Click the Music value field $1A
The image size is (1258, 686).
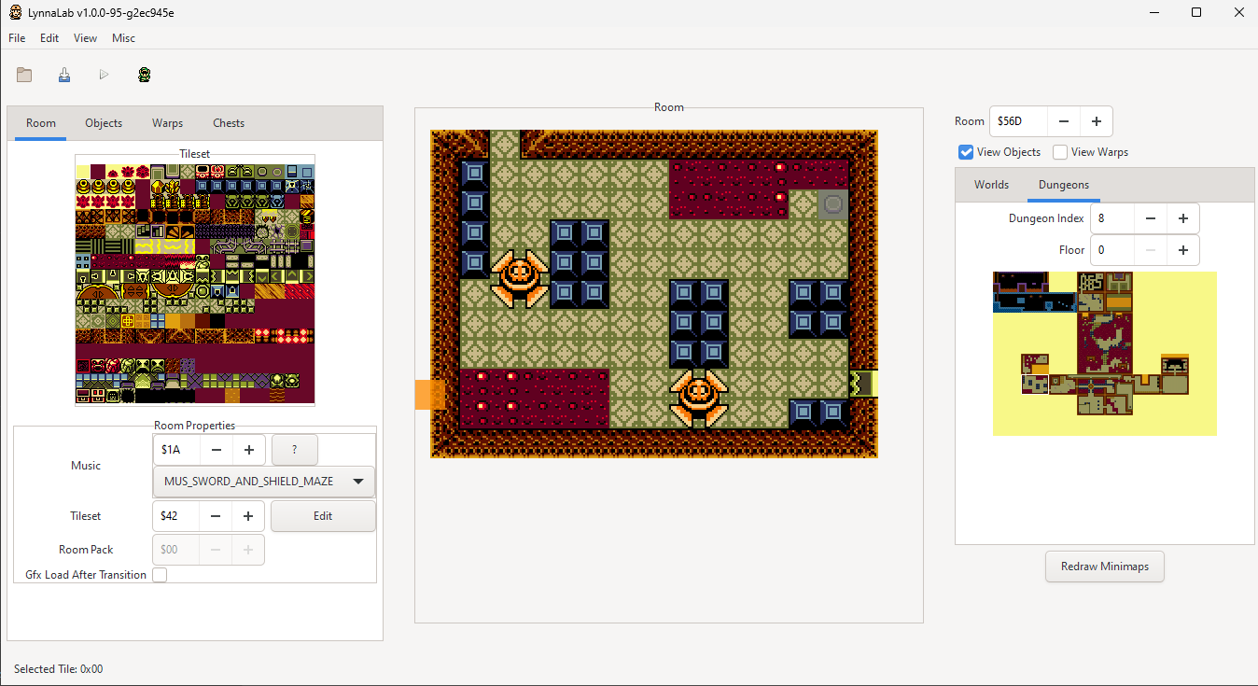coord(176,450)
